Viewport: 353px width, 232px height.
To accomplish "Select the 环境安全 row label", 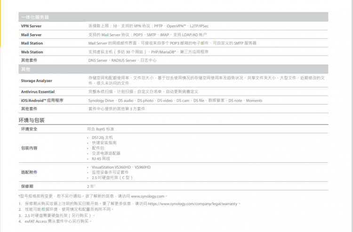I will point(29,128).
